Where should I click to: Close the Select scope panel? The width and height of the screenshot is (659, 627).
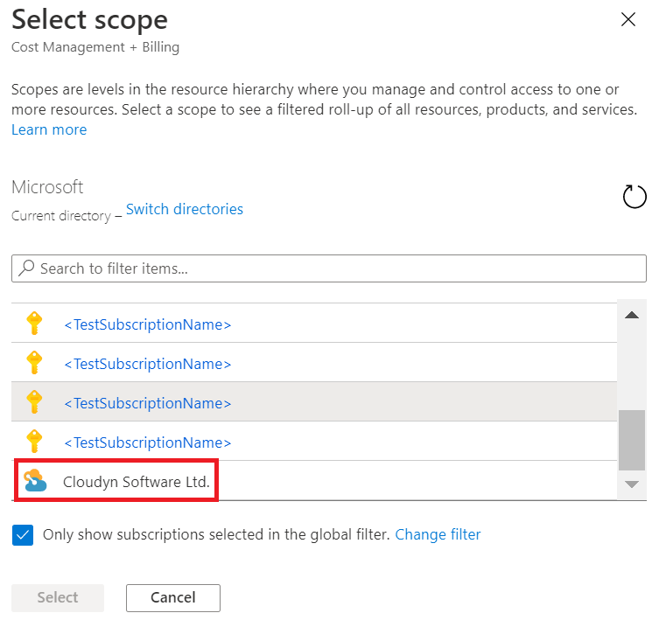click(x=627, y=20)
